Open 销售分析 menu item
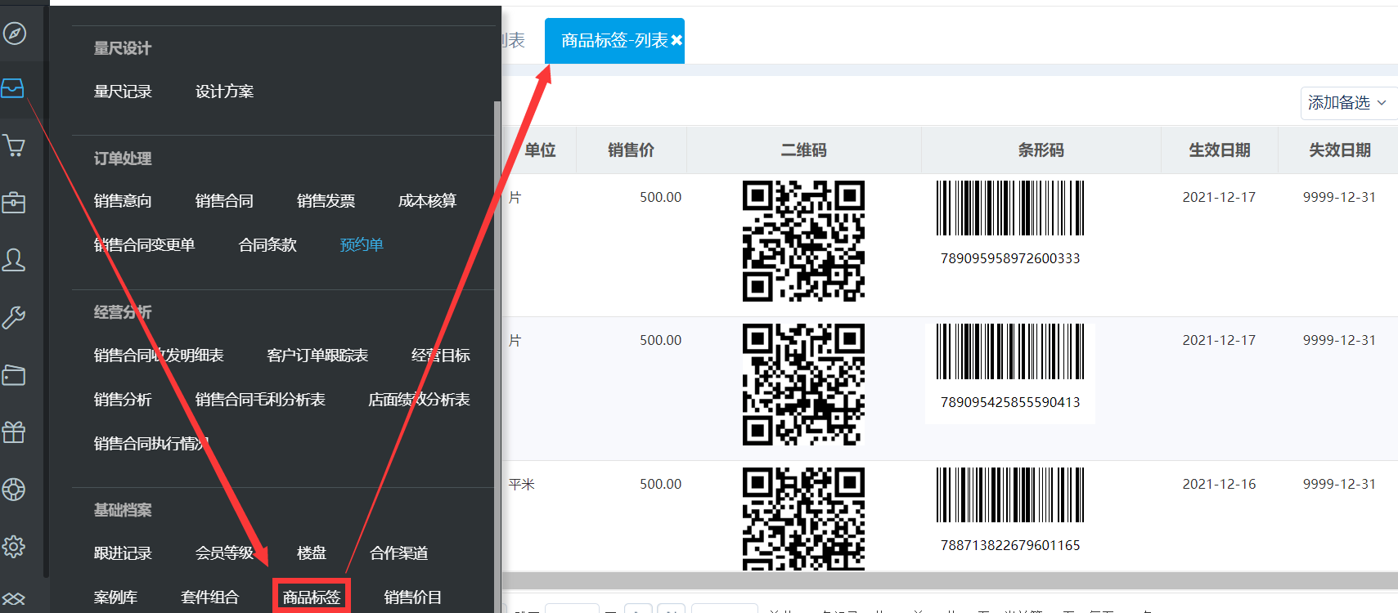Screen dimensions: 1398x613 pyautogui.click(x=123, y=400)
